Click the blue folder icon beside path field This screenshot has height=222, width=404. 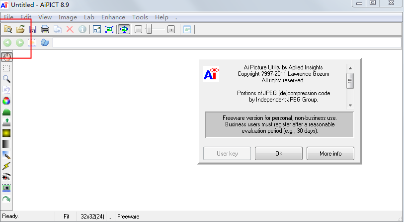point(45,43)
